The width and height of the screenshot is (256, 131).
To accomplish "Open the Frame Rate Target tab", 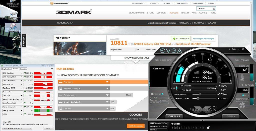I will pyautogui.click(x=158, y=127).
